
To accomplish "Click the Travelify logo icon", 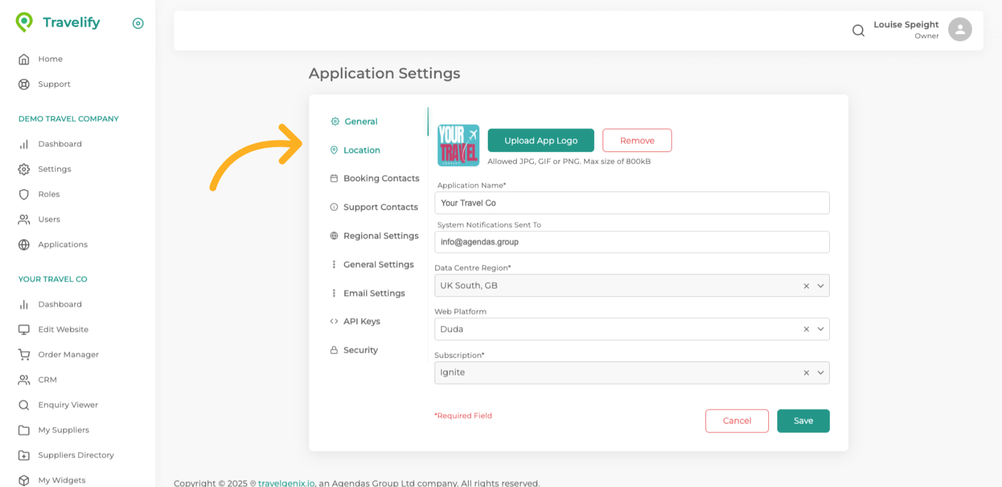I will point(24,22).
